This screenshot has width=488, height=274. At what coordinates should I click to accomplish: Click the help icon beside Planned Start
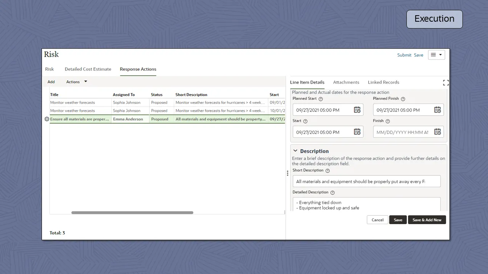321,99
